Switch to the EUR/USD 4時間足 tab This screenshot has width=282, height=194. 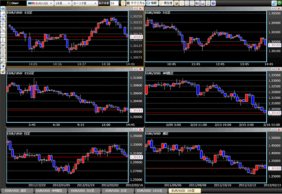51,191
